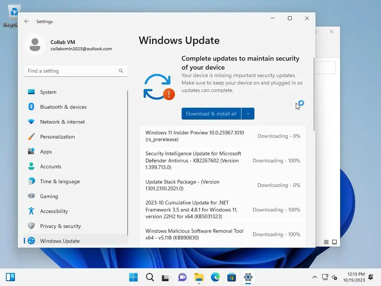
Task: Expand the Download & install all dropdown arrow
Action: pos(248,114)
